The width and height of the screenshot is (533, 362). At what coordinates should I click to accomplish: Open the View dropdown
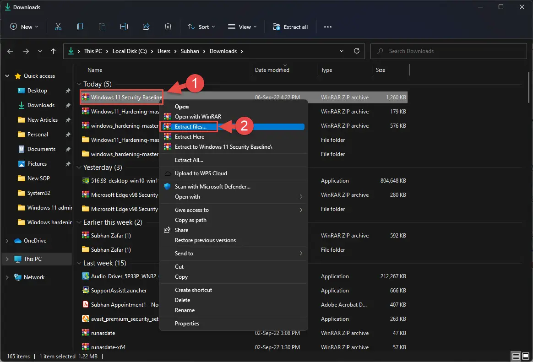pyautogui.click(x=242, y=27)
